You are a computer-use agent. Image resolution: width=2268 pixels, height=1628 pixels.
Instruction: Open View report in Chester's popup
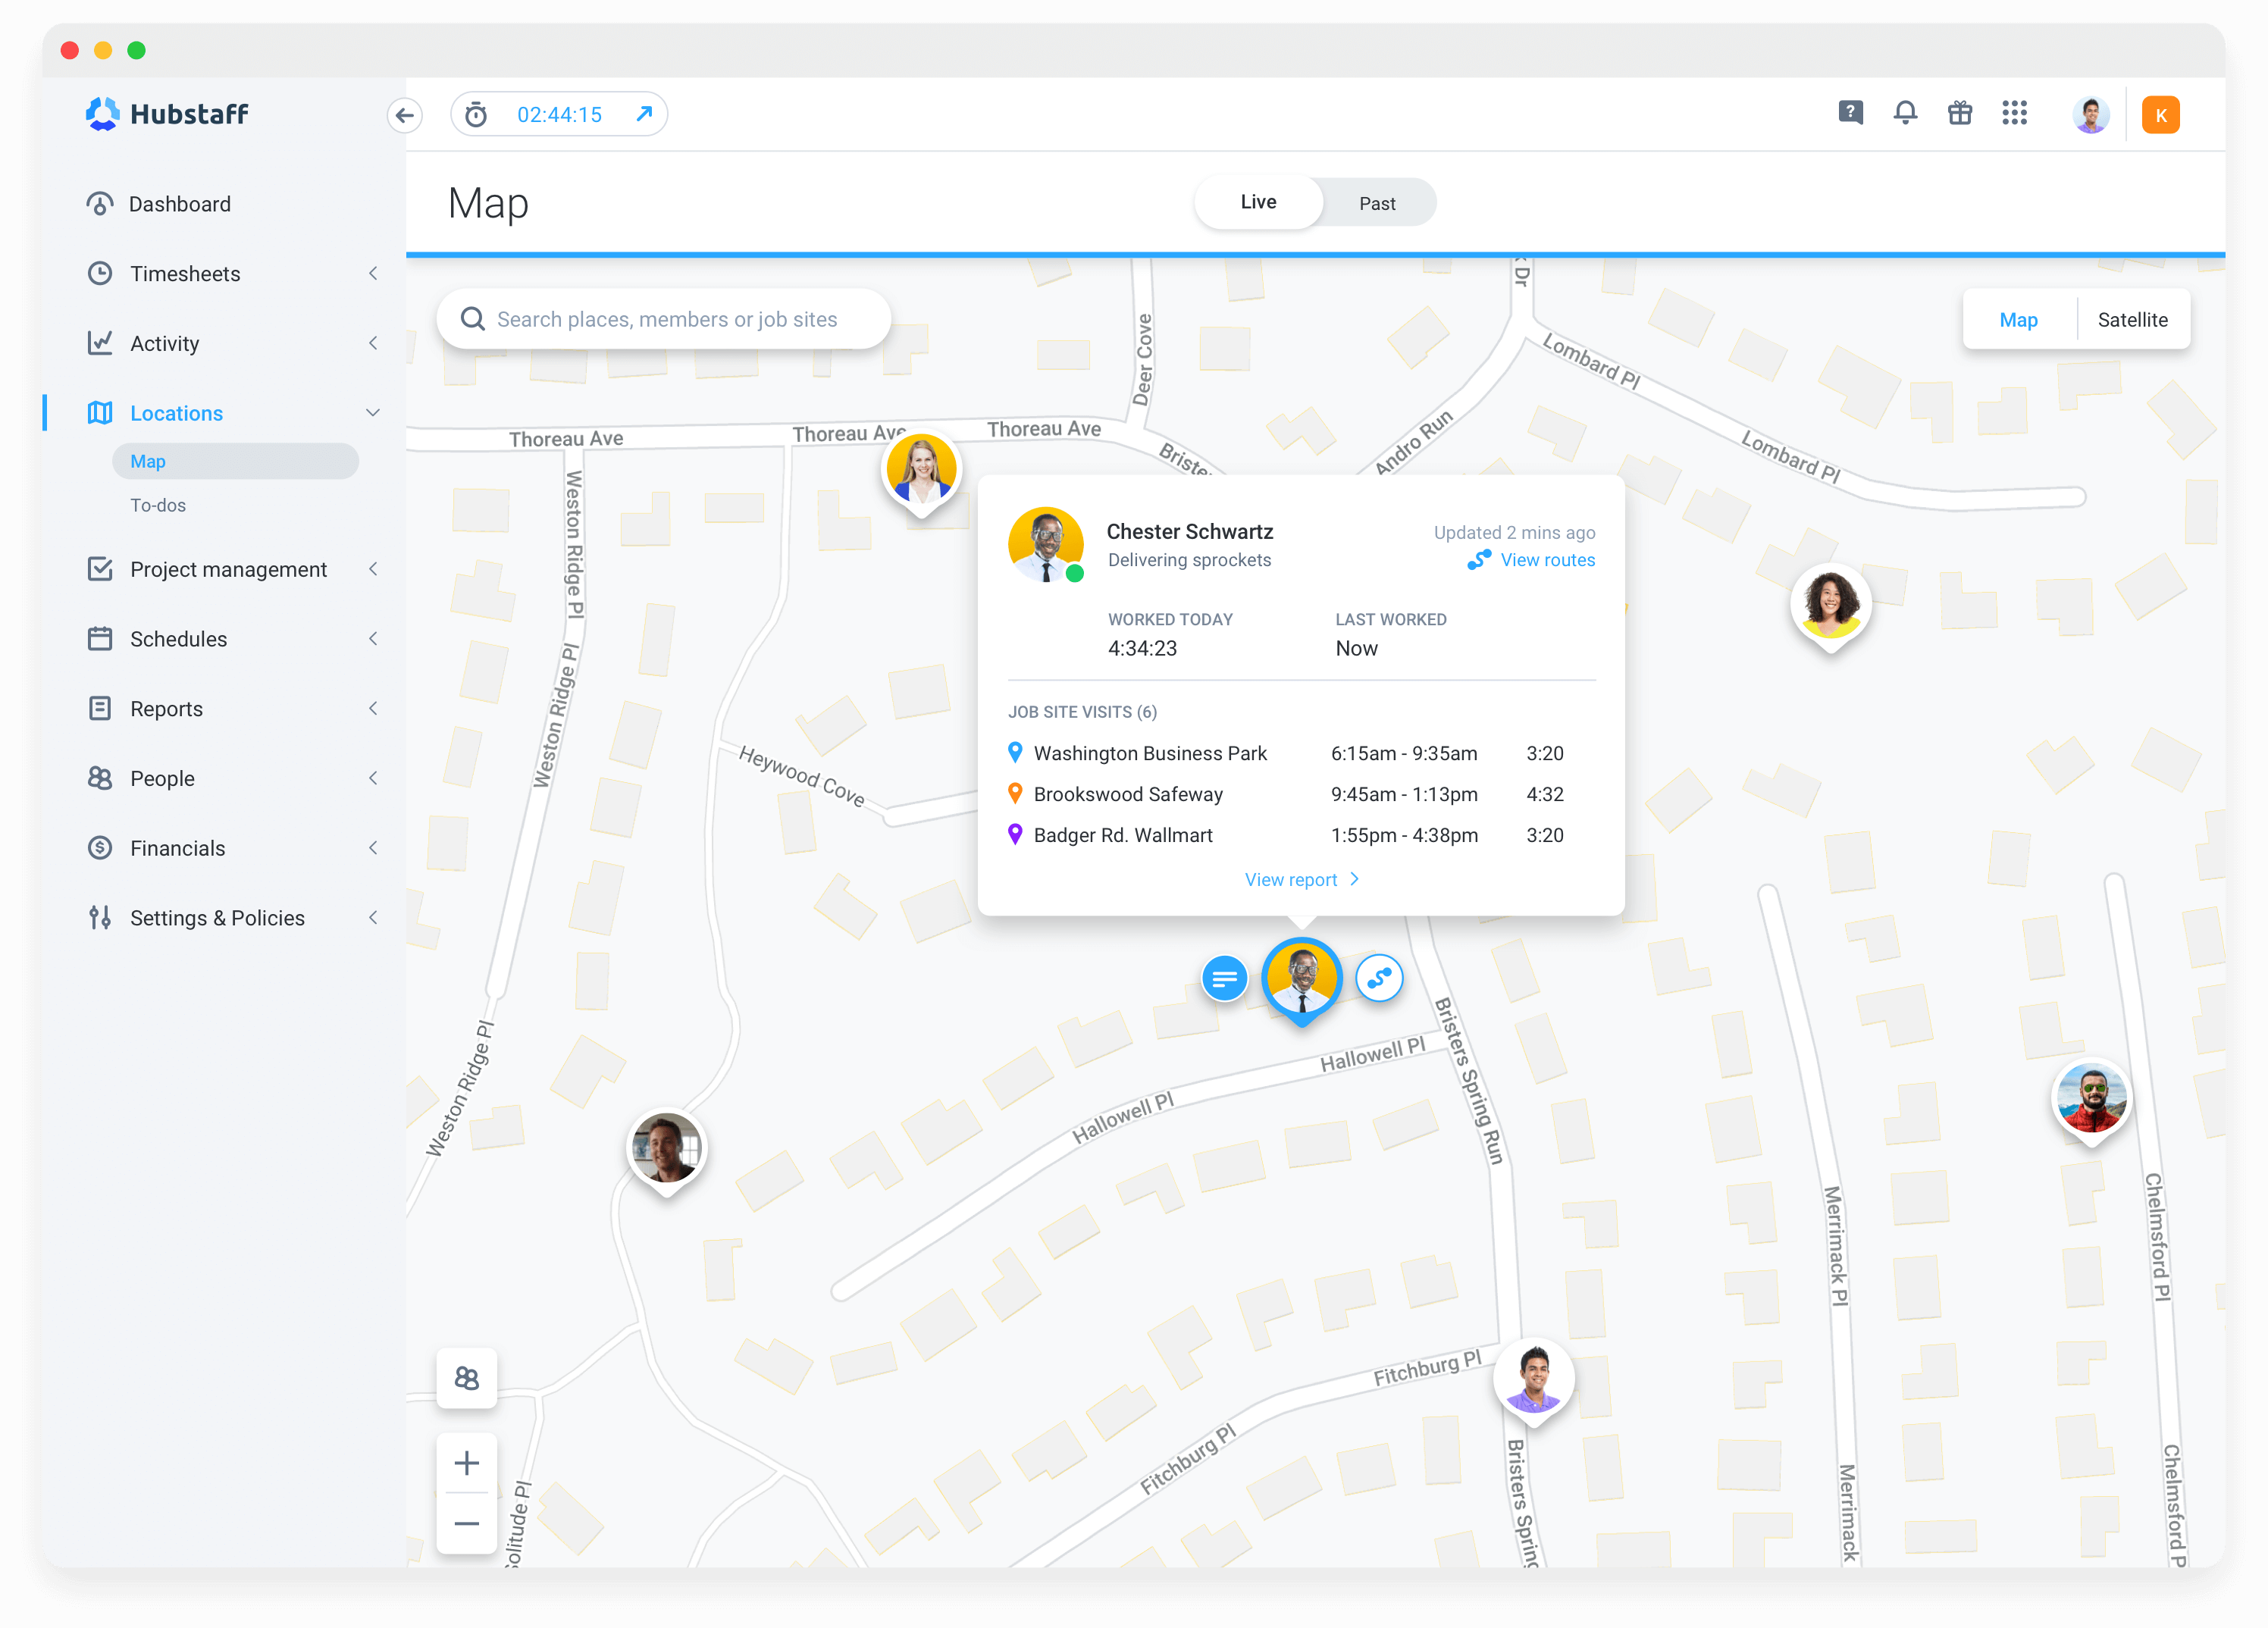click(x=1291, y=879)
